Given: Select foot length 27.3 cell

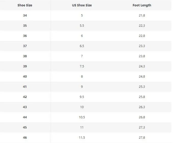Looking at the screenshot, I should click(x=142, y=127).
